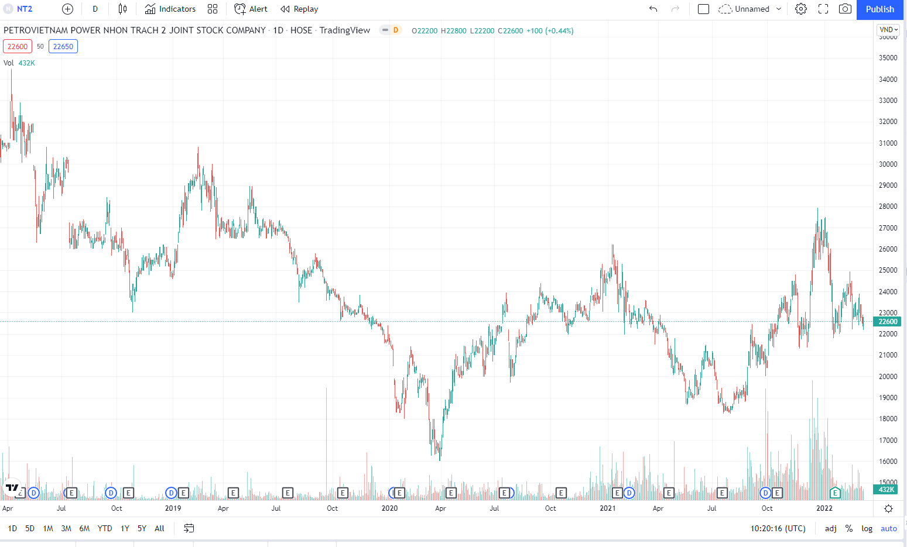Click the dividend D marker after 2021 label
The width and height of the screenshot is (907, 547).
pos(629,493)
